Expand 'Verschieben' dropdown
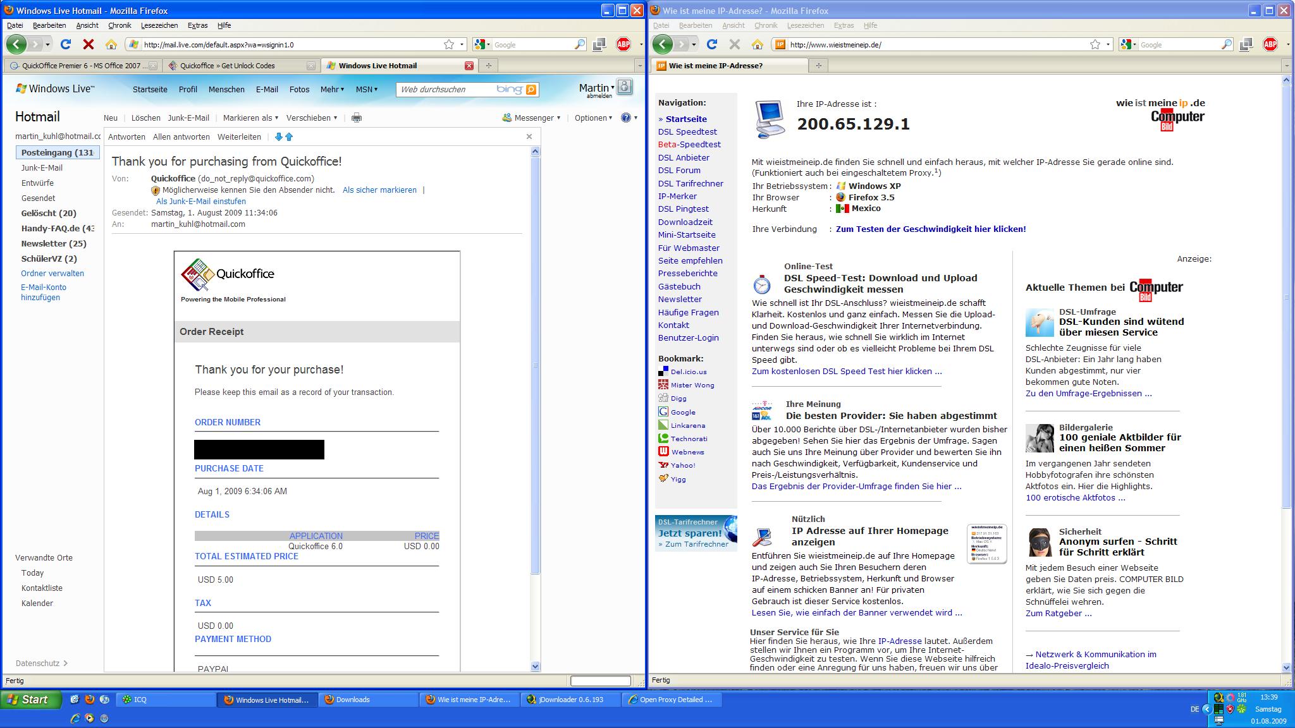The image size is (1295, 728). (312, 118)
